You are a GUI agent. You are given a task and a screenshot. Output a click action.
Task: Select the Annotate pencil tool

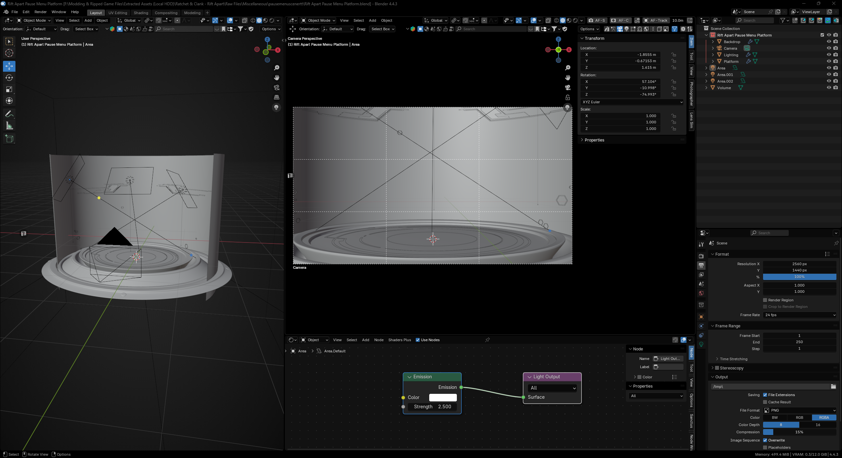[x=9, y=114]
